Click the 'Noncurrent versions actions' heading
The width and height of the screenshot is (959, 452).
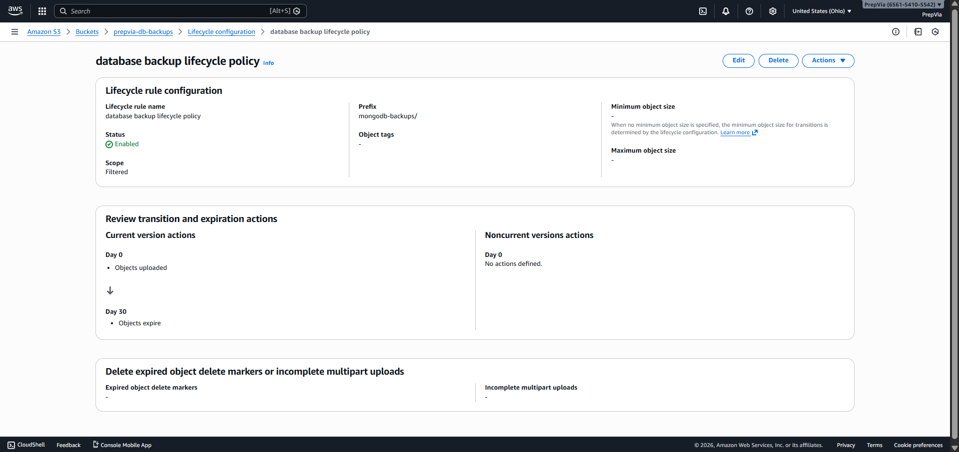pyautogui.click(x=539, y=235)
